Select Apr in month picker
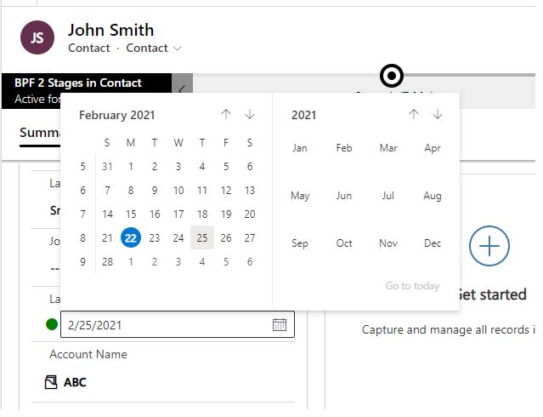Viewport: 543px width, 417px height. [433, 148]
